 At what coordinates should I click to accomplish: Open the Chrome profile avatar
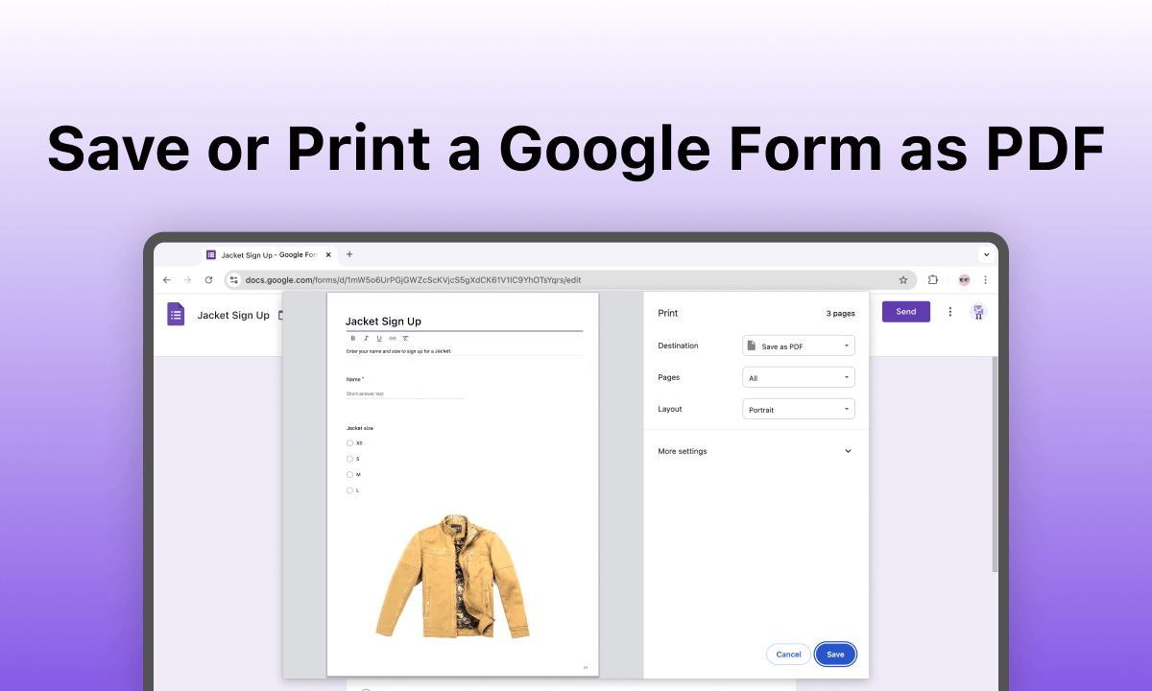point(964,280)
